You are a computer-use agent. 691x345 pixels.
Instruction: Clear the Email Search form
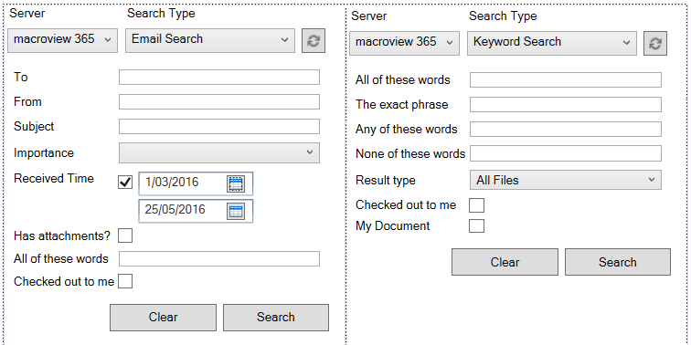coord(163,318)
